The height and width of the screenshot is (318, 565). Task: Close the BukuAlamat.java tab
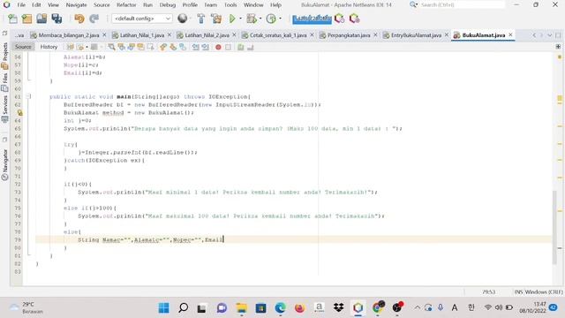pos(510,34)
